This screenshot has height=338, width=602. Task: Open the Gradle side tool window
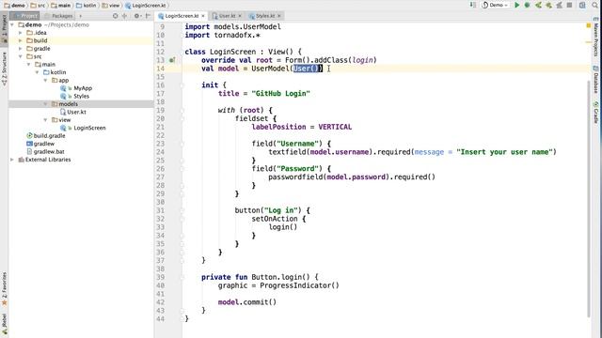[x=596, y=113]
